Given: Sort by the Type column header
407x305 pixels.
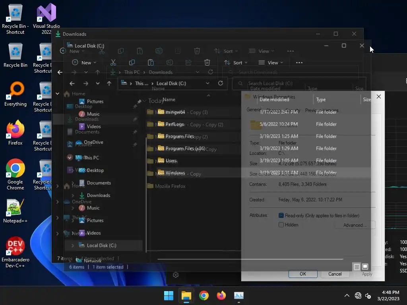Looking at the screenshot, I should pos(321,100).
